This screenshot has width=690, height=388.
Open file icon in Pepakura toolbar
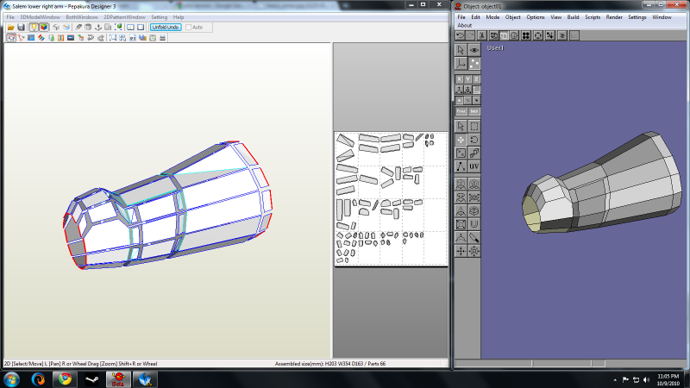click(x=11, y=28)
